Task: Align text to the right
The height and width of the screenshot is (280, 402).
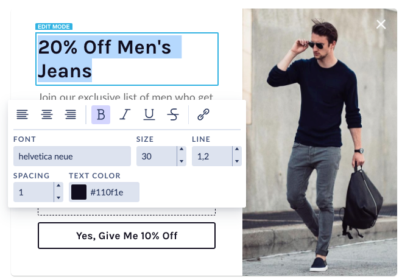Action: click(x=71, y=114)
